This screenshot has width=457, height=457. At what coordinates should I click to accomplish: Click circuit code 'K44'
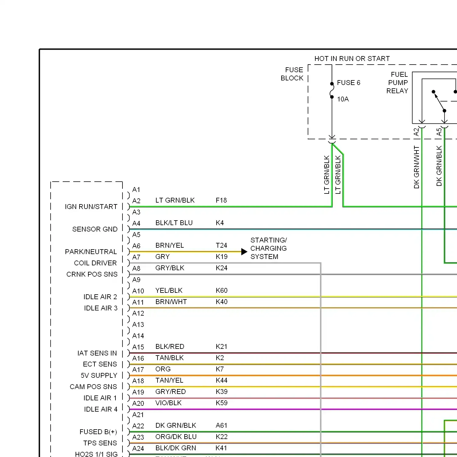pyautogui.click(x=221, y=380)
